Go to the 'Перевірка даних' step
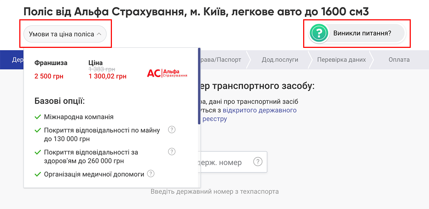The width and height of the screenshot is (429, 209). [x=341, y=60]
